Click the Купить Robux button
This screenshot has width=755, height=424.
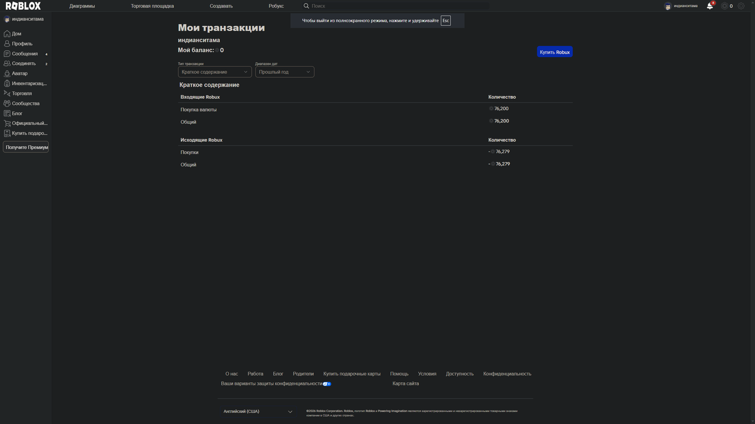pos(554,52)
